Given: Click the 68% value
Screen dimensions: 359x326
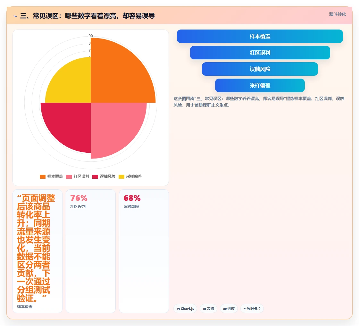Looking at the screenshot, I should (x=132, y=198).
